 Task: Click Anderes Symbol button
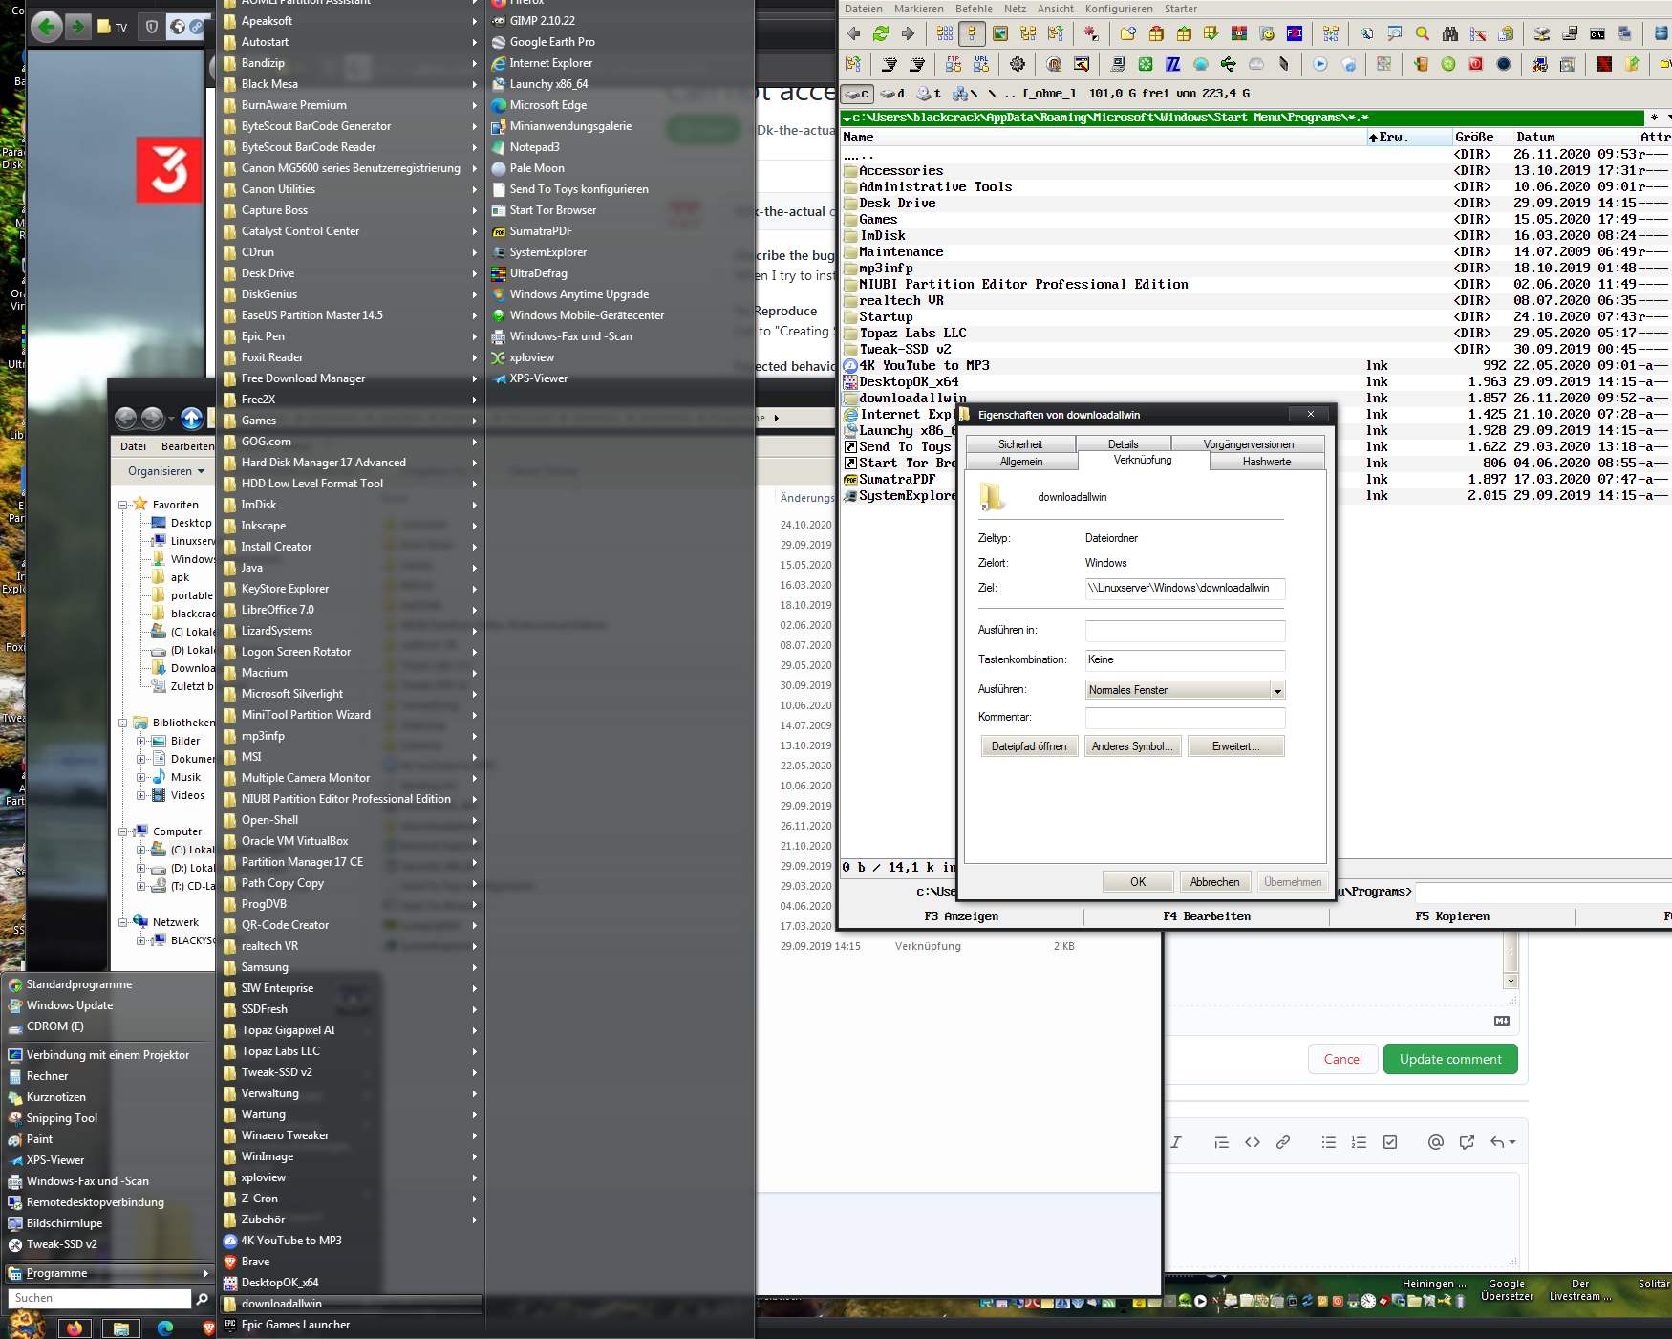1133,746
